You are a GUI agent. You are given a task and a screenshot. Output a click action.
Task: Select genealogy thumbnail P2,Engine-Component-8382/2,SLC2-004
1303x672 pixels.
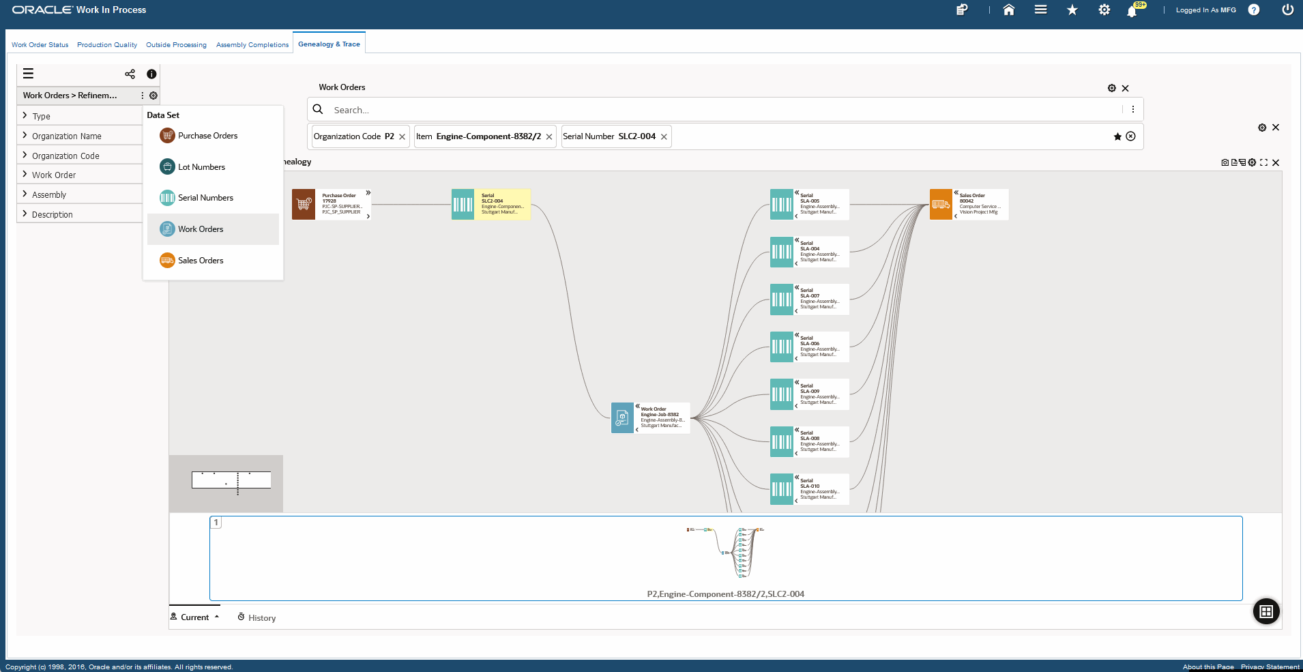pos(726,558)
